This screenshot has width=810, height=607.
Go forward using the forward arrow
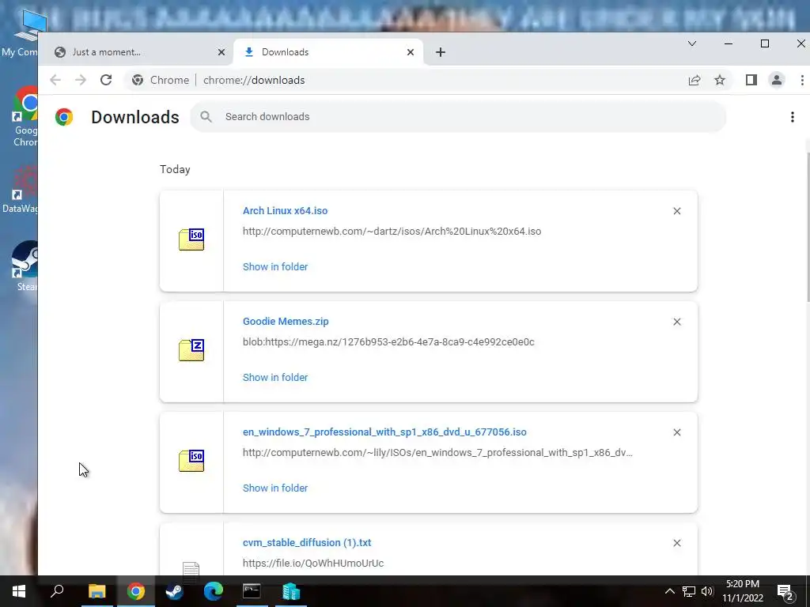(x=81, y=80)
